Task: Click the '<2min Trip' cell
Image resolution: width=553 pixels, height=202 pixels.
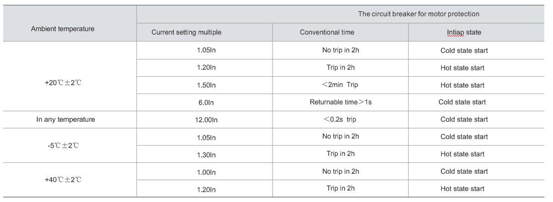Action: 340,85
